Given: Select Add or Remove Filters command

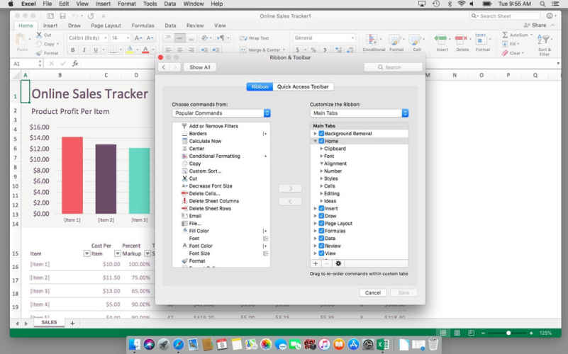Looking at the screenshot, I should pyautogui.click(x=213, y=126).
